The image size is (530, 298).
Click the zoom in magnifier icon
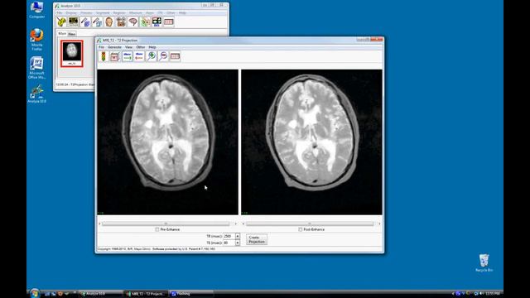[151, 56]
